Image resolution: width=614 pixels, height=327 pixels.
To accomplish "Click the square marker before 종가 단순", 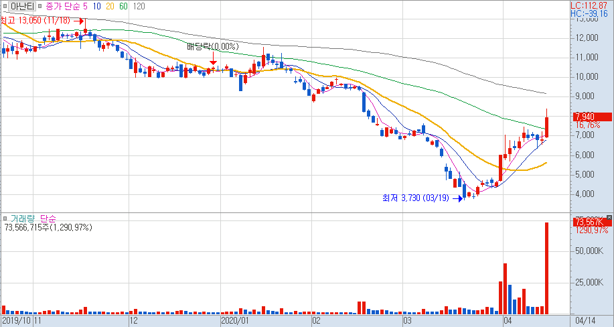I will (x=40, y=6).
